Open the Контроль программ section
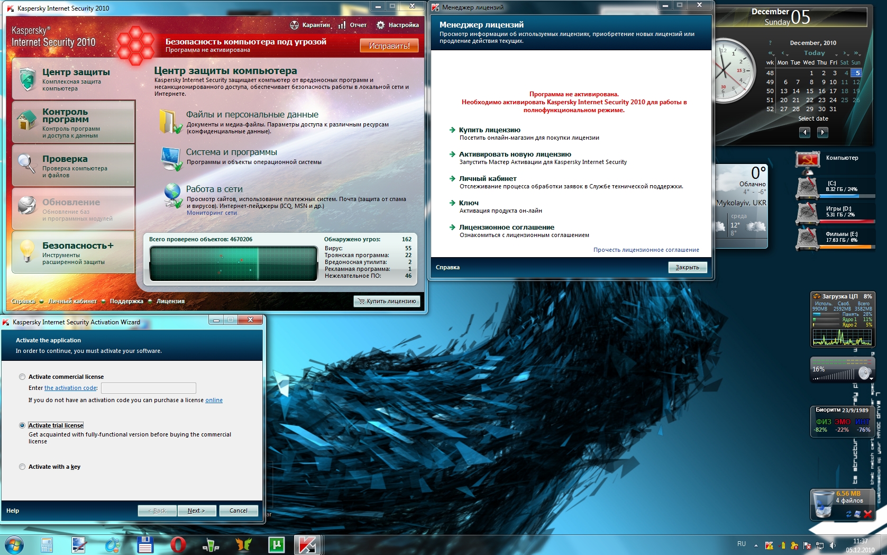This screenshot has width=887, height=555. coord(74,122)
